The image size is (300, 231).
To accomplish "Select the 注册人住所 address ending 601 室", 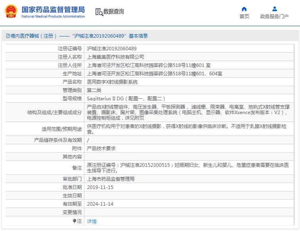I will [149, 65].
